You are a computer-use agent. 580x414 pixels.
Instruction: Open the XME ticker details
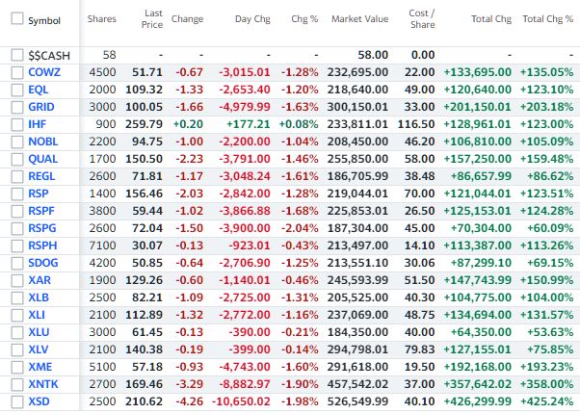click(41, 366)
